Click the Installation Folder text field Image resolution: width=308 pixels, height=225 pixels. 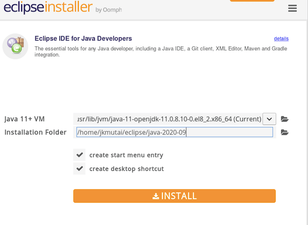(x=175, y=132)
